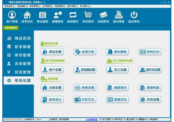Switch to 功能导航窗口 tab
This screenshot has height=122, width=174.
tap(11, 28)
